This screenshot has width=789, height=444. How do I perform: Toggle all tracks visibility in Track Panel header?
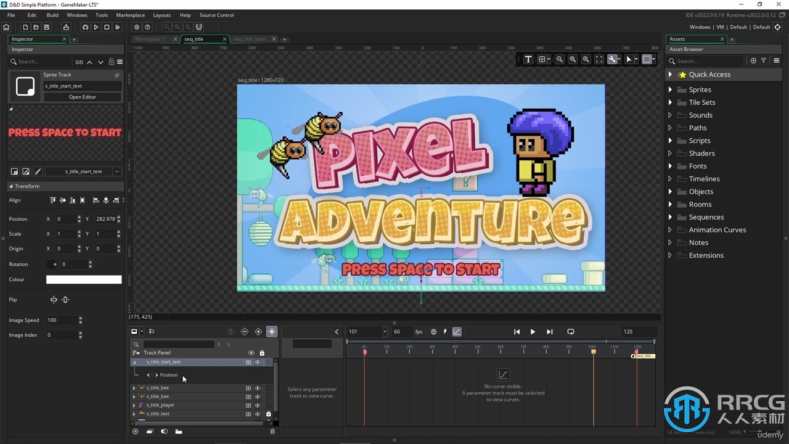[x=251, y=353]
